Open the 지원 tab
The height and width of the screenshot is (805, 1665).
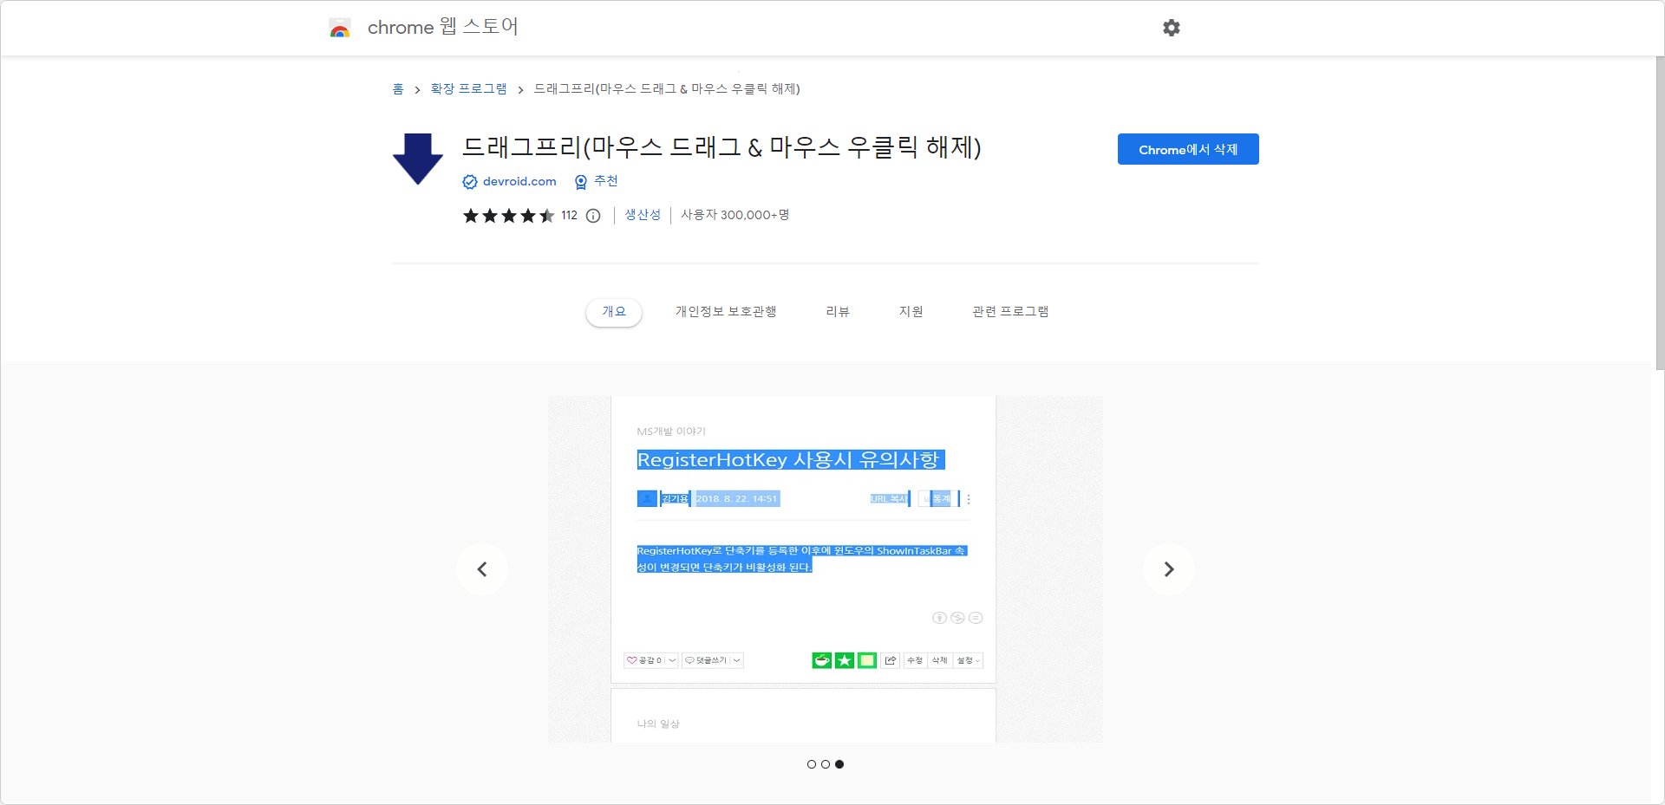[x=911, y=312]
